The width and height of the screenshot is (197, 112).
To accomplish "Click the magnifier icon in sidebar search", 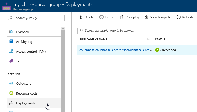I will 10,18.
